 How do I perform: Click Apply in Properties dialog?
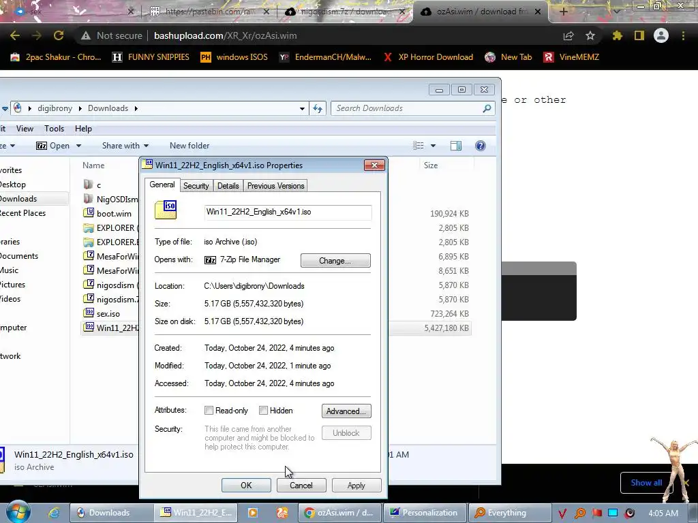pos(356,485)
